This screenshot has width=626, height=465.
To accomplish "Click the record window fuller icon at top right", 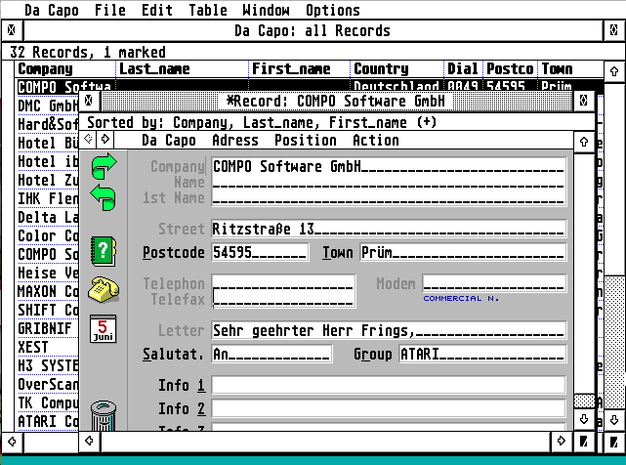I will [583, 101].
